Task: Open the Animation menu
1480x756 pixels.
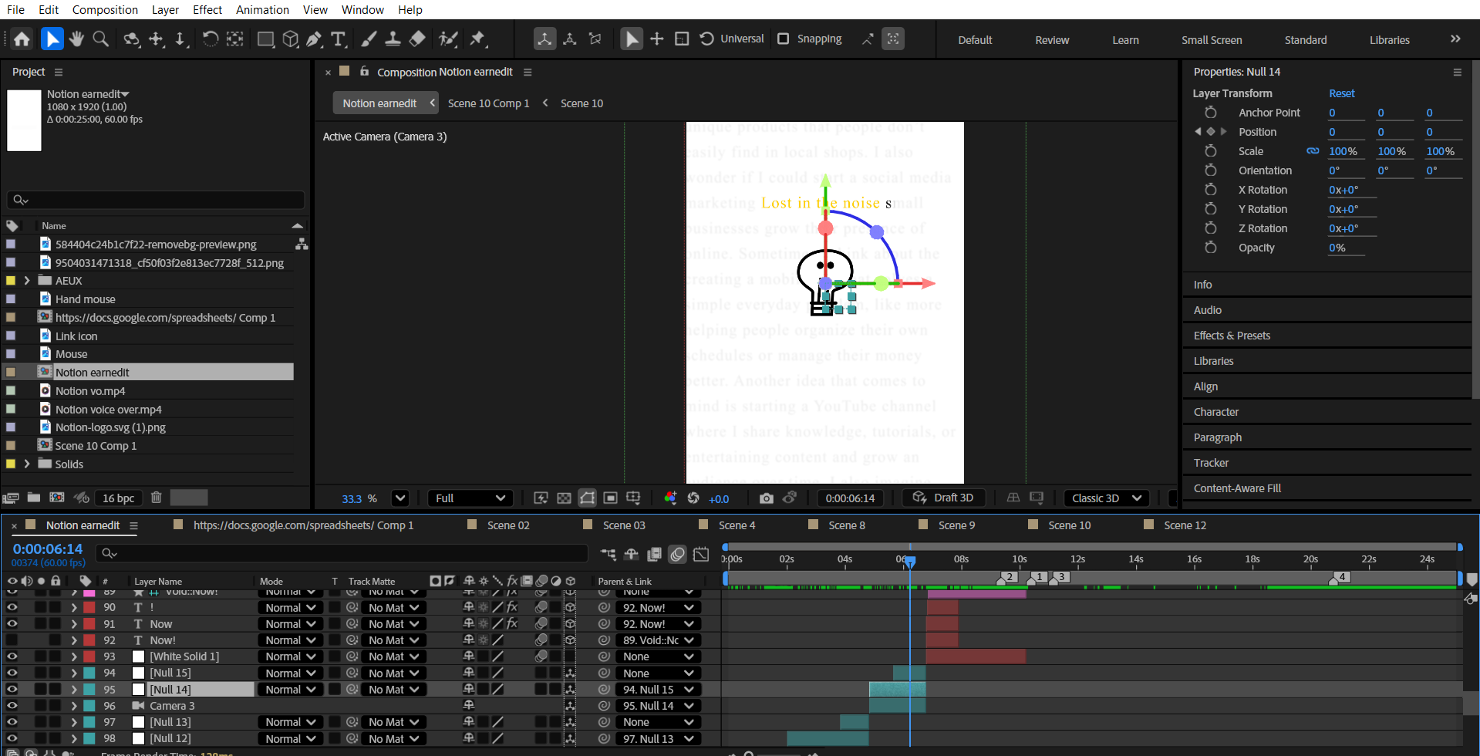Action: coord(262,9)
